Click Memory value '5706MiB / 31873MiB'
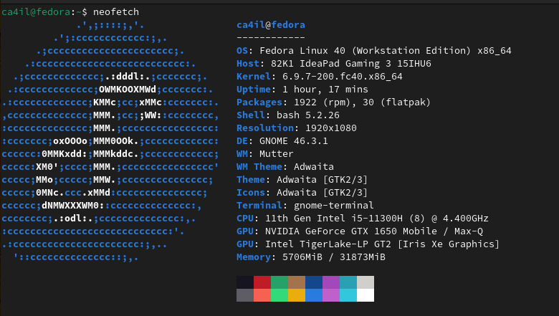The image size is (559, 316). coord(334,257)
